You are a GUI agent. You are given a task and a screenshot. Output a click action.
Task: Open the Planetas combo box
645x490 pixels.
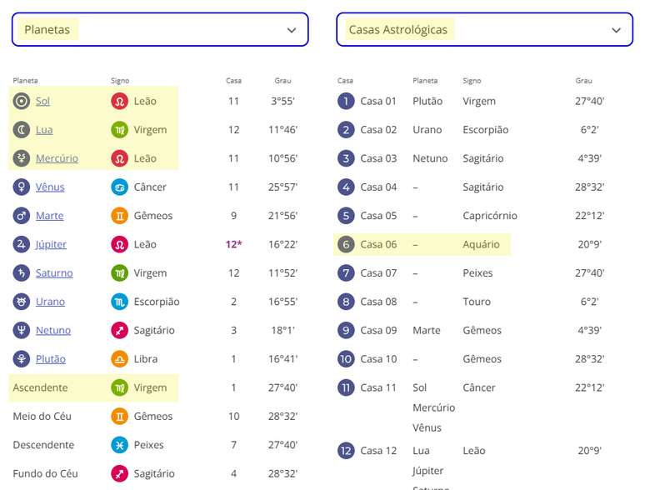160,30
